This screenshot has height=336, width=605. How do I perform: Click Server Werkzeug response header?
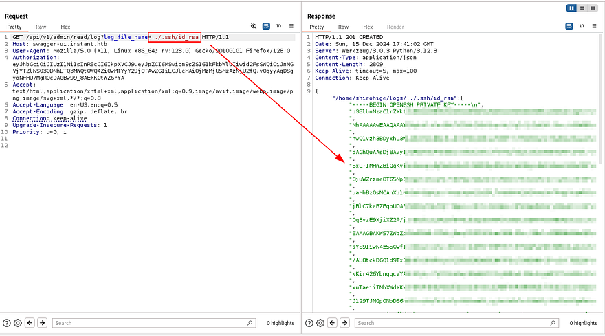(376, 51)
